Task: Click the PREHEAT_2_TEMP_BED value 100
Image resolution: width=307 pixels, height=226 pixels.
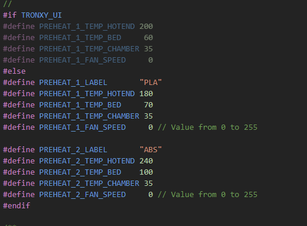Action: [x=146, y=172]
